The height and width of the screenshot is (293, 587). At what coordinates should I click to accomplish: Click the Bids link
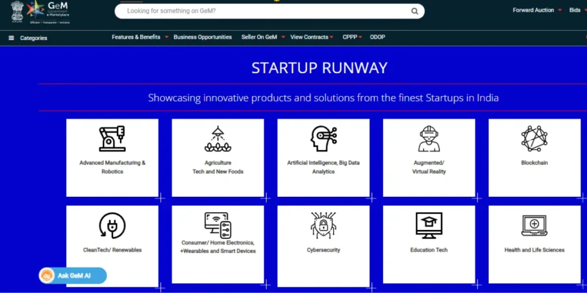(x=574, y=10)
